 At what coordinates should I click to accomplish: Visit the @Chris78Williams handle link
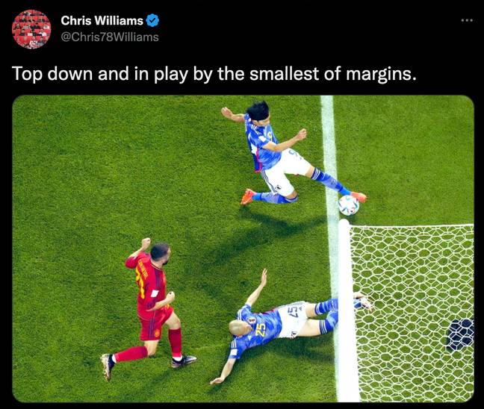[110, 37]
